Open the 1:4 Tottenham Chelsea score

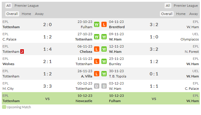coord(47,49)
